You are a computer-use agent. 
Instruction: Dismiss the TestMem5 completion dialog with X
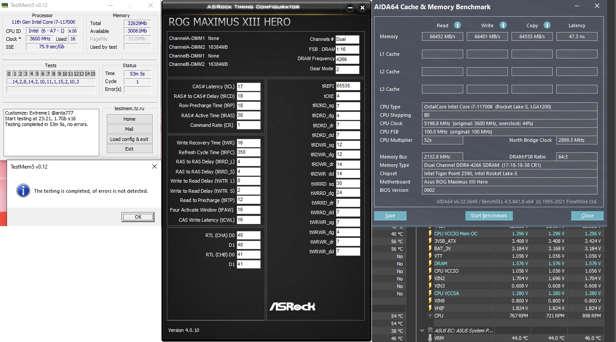point(154,167)
